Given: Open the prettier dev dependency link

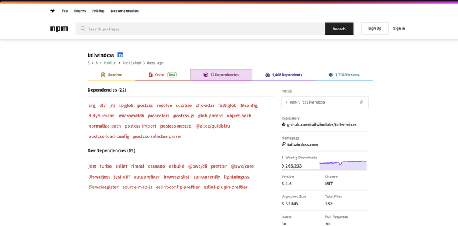Looking at the screenshot, I should (x=219, y=166).
